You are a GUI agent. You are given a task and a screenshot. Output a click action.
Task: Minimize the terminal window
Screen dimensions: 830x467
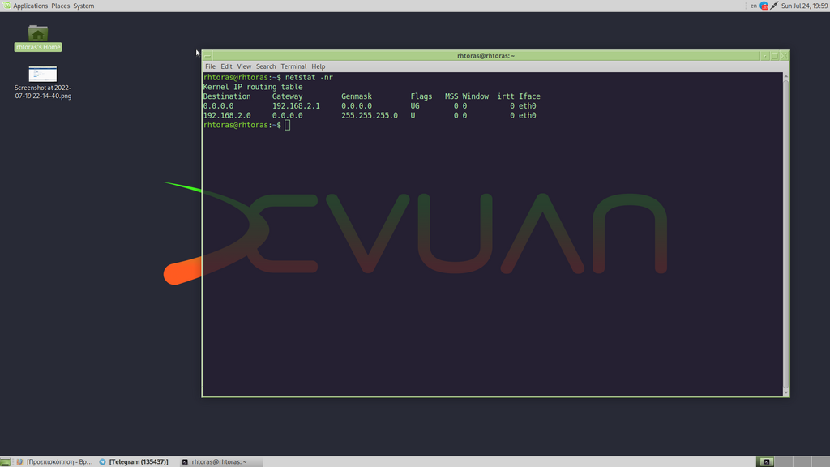765,56
